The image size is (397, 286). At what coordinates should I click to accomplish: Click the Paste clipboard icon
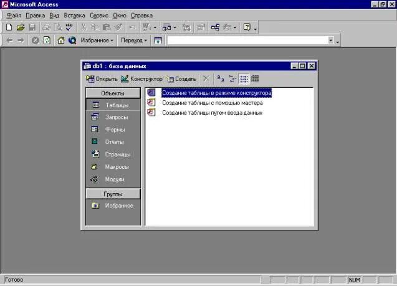coord(107,27)
